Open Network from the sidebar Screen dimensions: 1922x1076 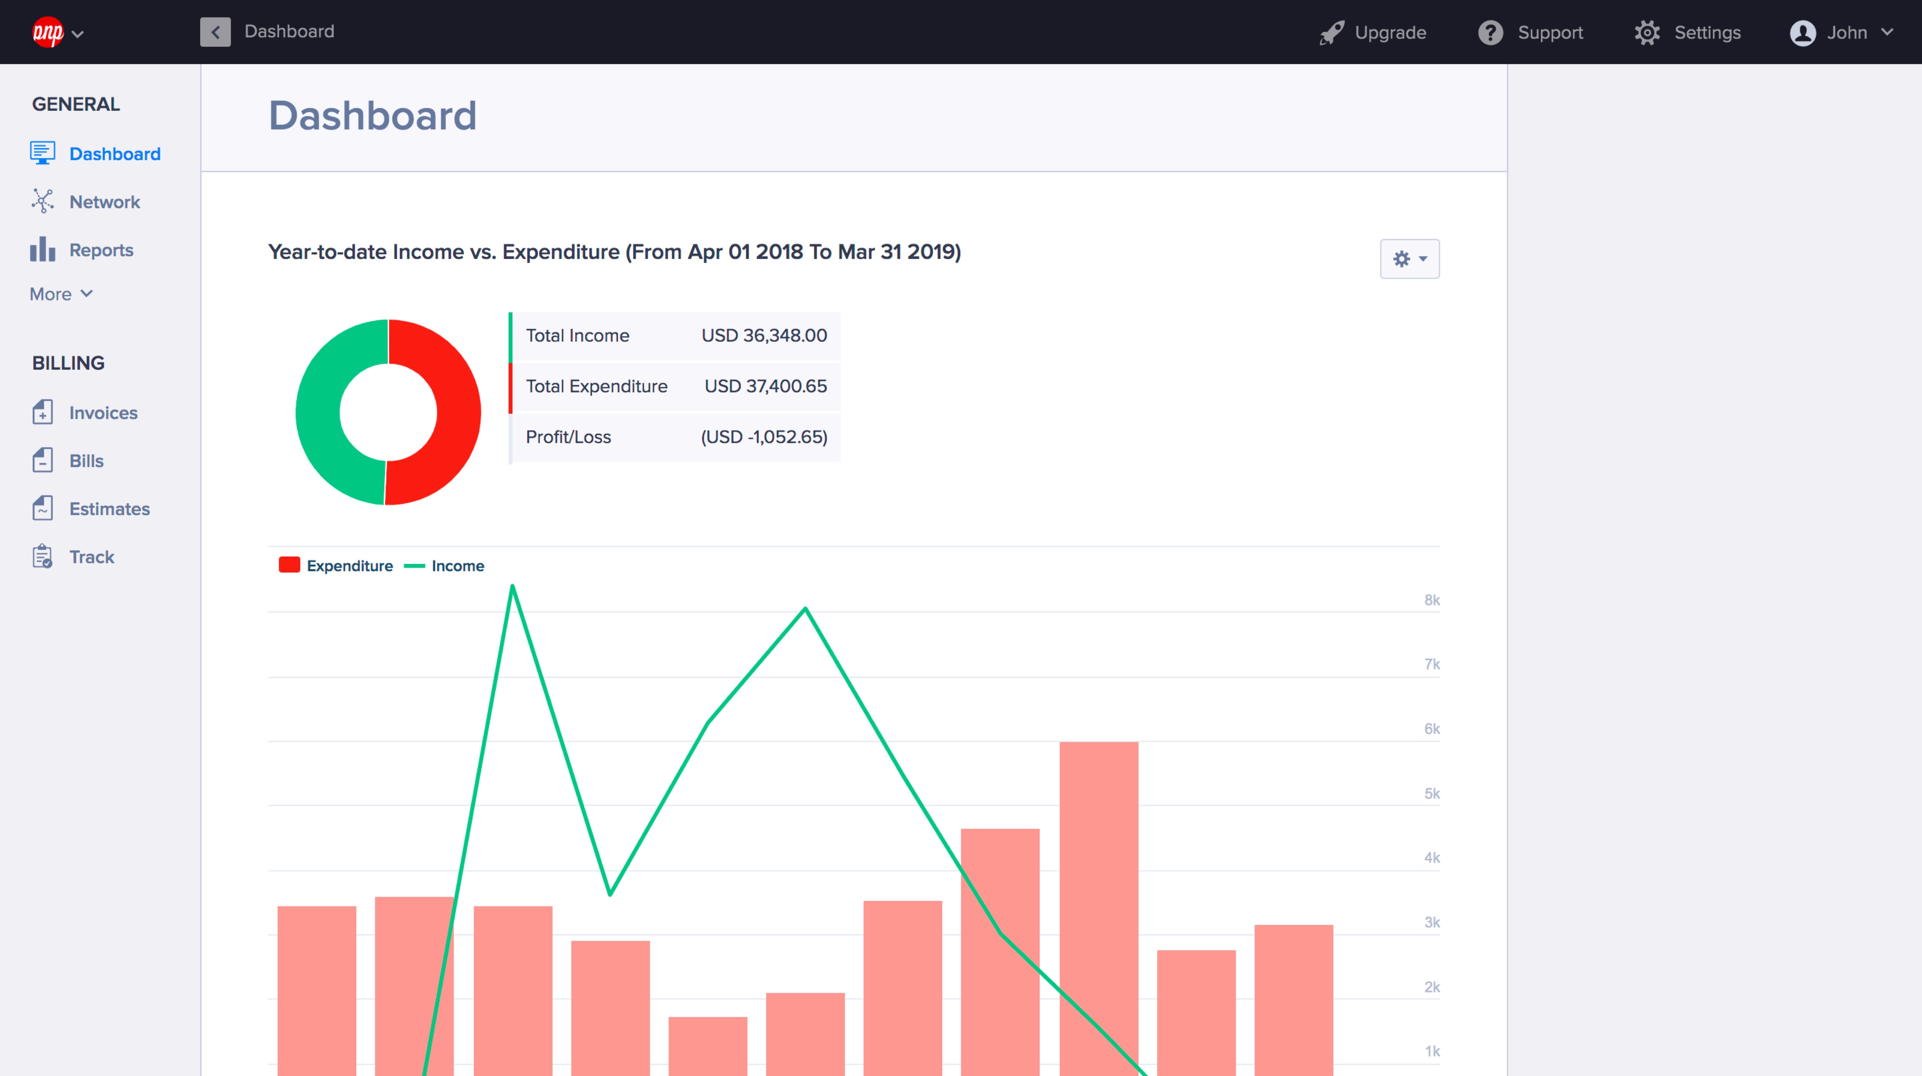[x=104, y=202]
